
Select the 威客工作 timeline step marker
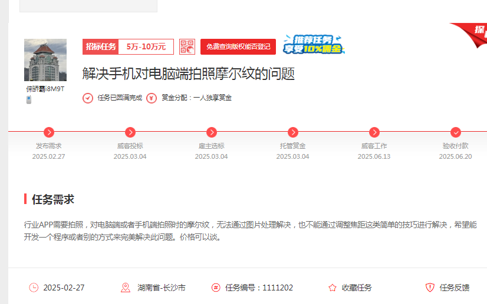point(374,132)
